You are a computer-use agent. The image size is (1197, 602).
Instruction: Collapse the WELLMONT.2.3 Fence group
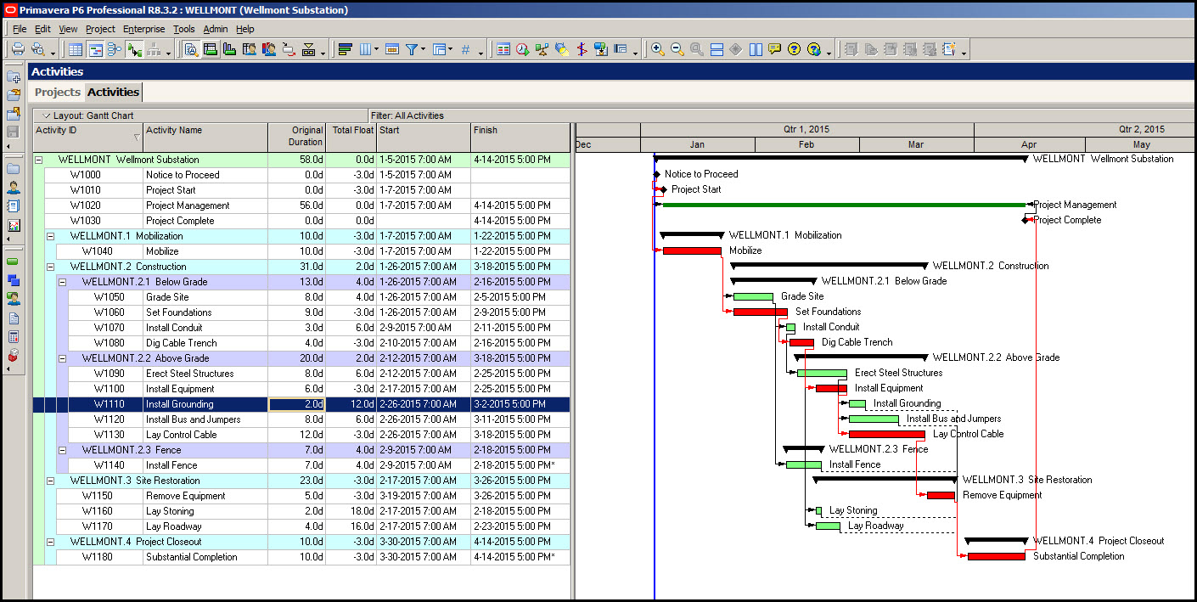(x=62, y=450)
